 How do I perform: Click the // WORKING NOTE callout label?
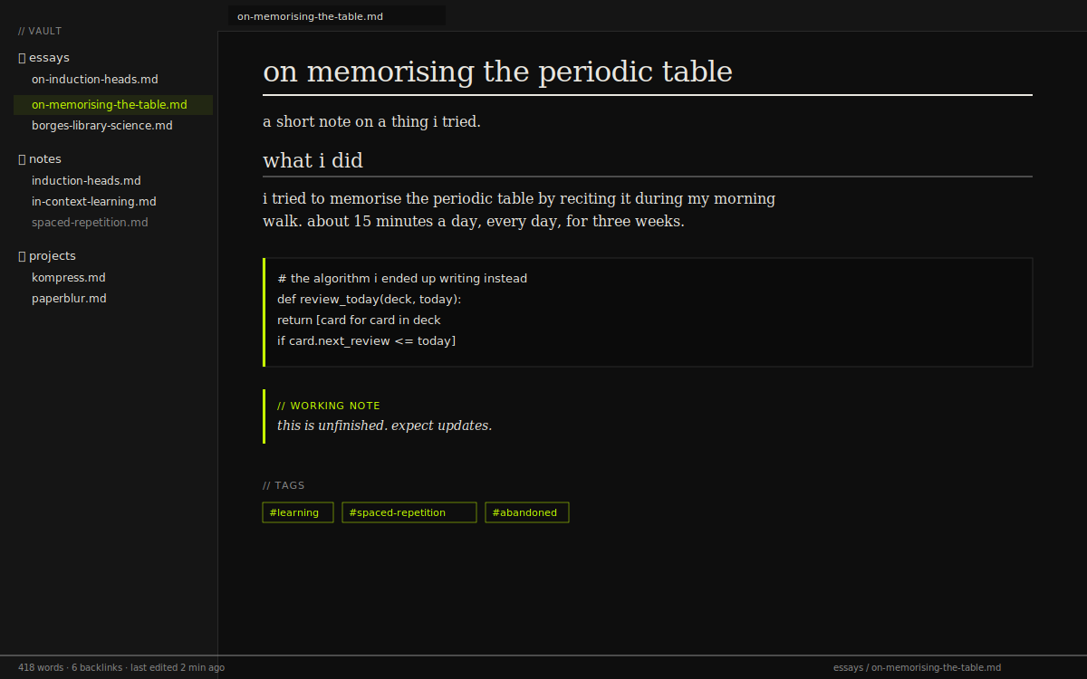328,406
